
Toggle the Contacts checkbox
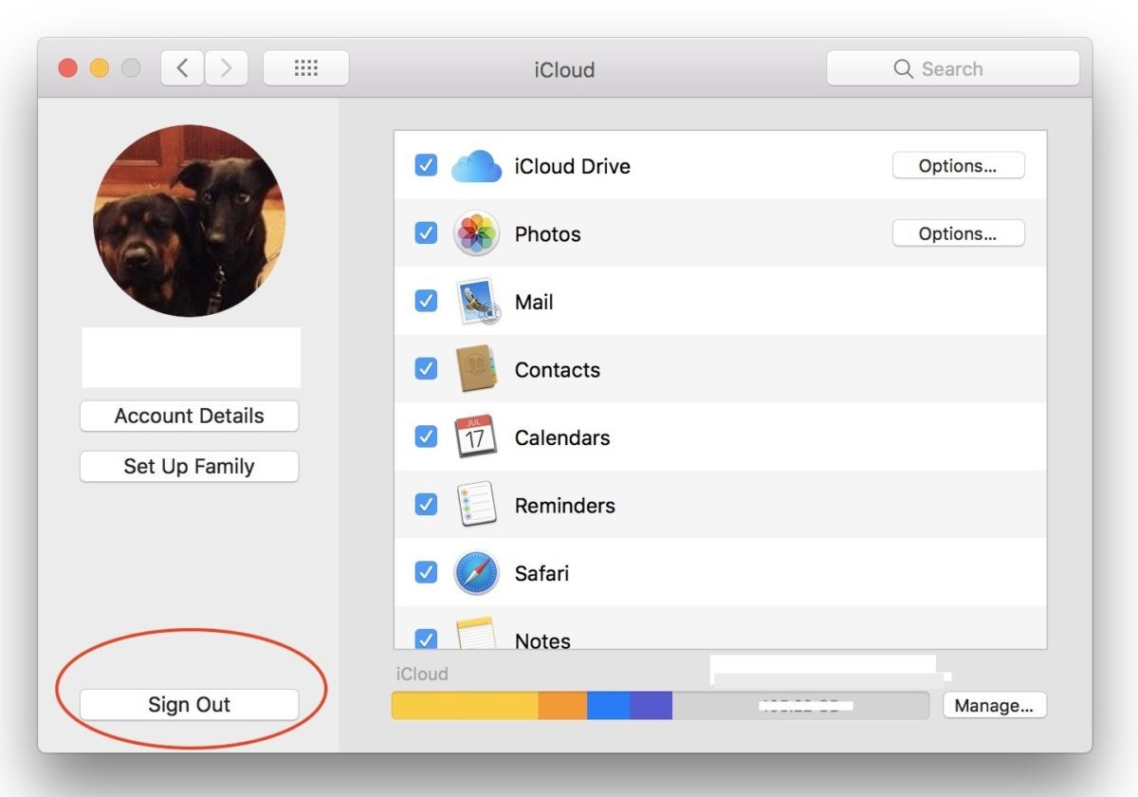[426, 368]
